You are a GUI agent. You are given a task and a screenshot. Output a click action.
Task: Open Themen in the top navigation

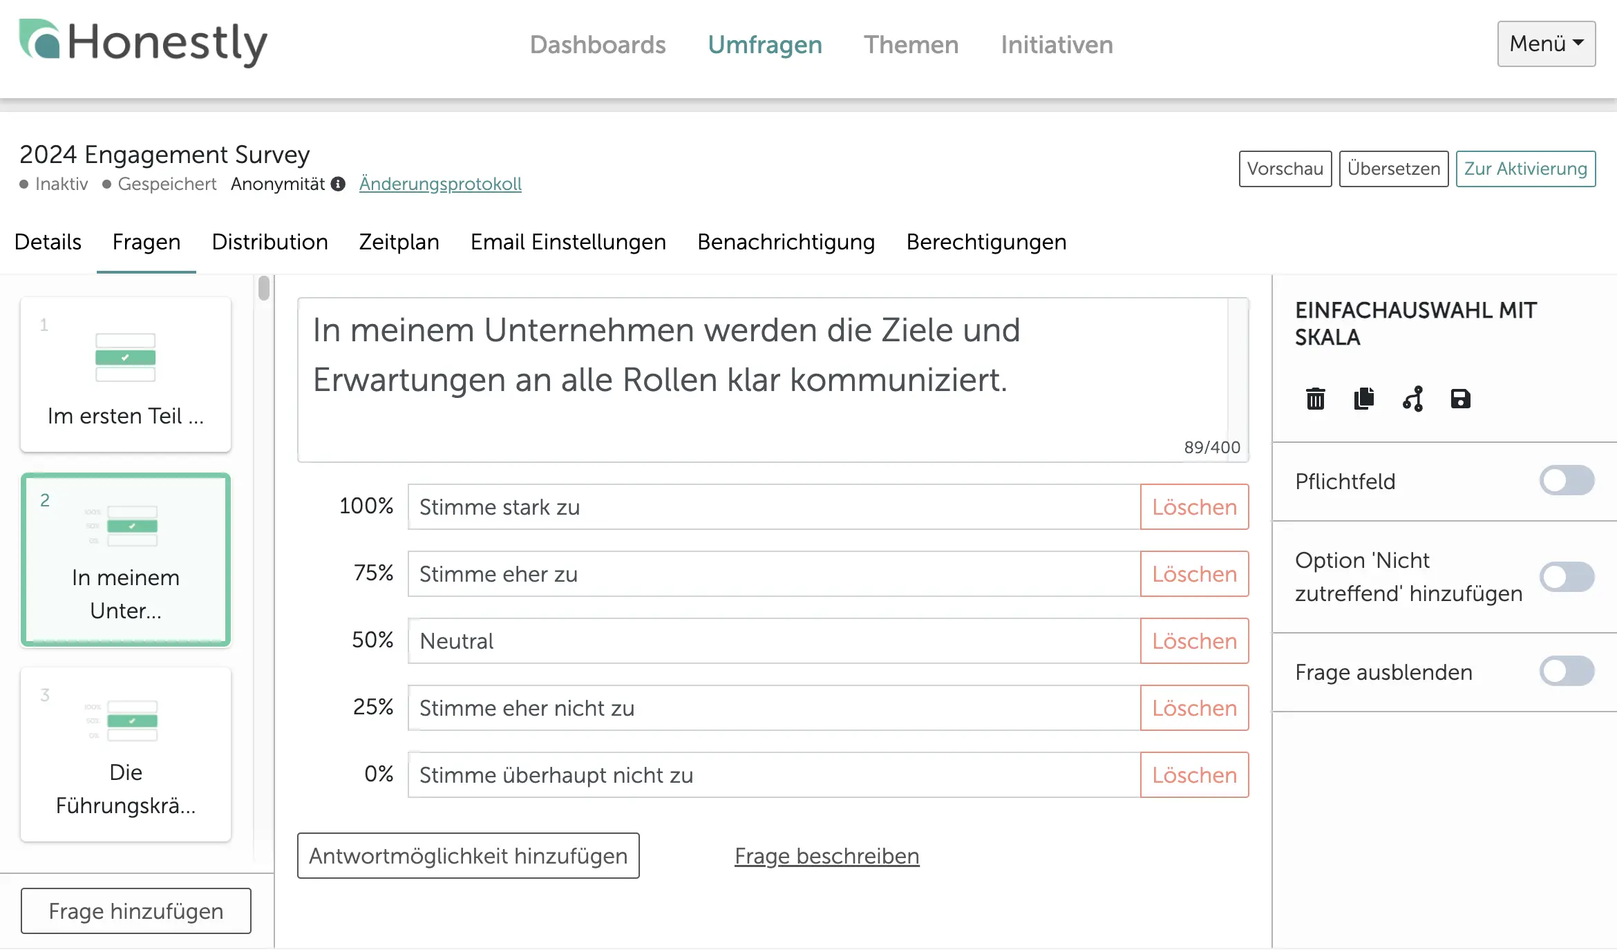(x=911, y=44)
